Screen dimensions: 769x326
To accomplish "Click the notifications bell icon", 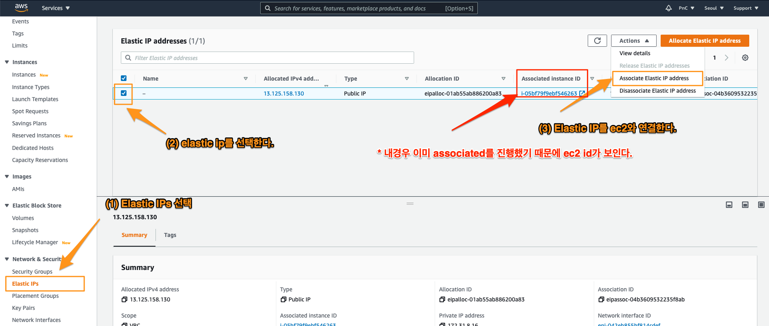I will tap(668, 8).
